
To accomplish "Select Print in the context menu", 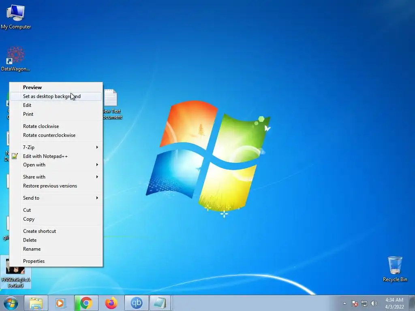I will 56,114.
